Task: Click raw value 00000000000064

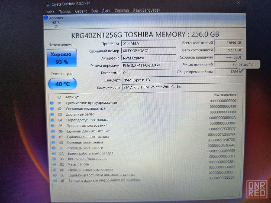Action: 223,112
